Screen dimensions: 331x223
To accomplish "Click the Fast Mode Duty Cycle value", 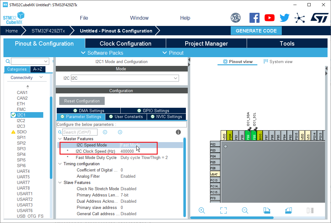I will pyautogui.click(x=144, y=158).
